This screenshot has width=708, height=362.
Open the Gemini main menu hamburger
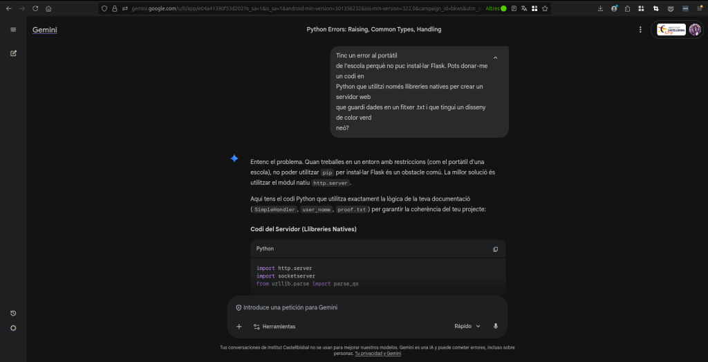(x=13, y=30)
